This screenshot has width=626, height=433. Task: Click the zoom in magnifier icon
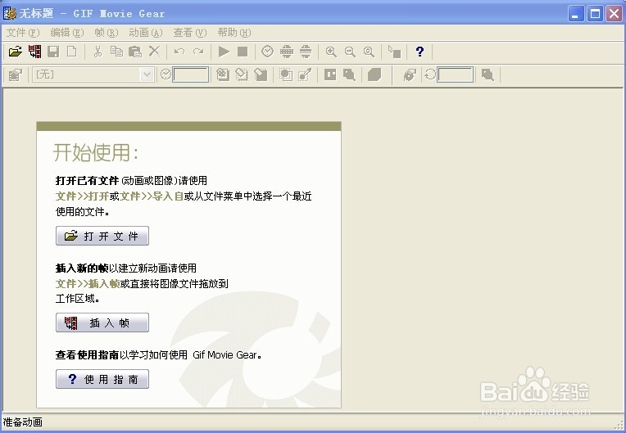331,52
